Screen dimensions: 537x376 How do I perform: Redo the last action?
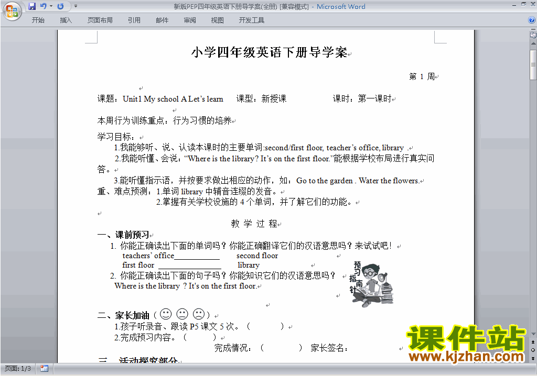click(61, 6)
